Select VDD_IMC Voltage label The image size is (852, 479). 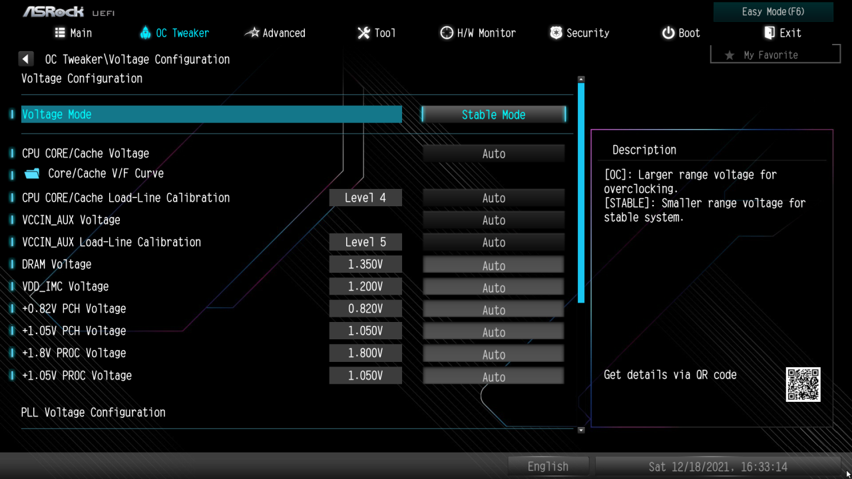click(x=65, y=287)
